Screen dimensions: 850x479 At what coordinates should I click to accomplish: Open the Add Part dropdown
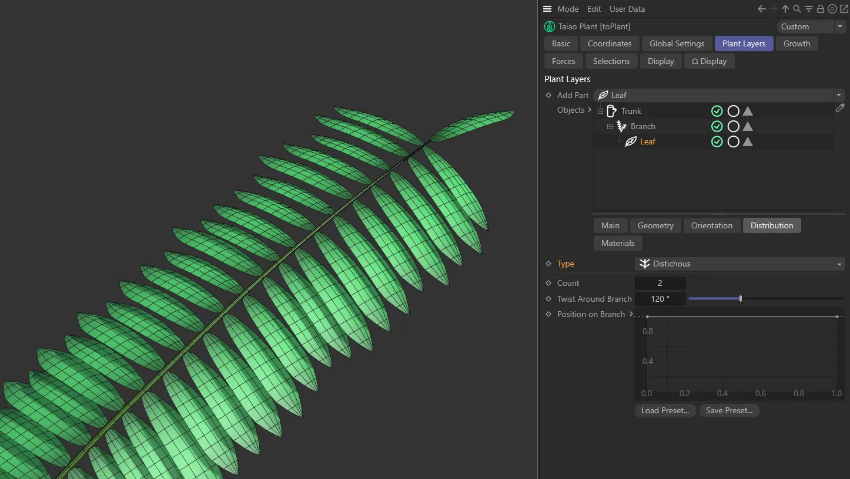[839, 95]
